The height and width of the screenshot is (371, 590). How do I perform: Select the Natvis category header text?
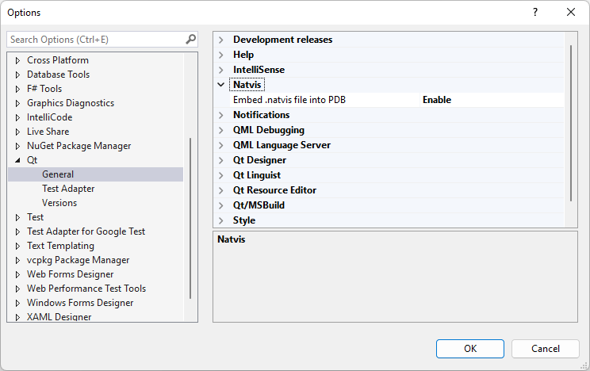tap(247, 85)
